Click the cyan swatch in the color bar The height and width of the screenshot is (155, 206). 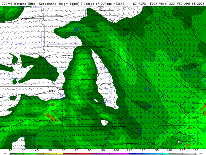pyautogui.click(x=166, y=154)
